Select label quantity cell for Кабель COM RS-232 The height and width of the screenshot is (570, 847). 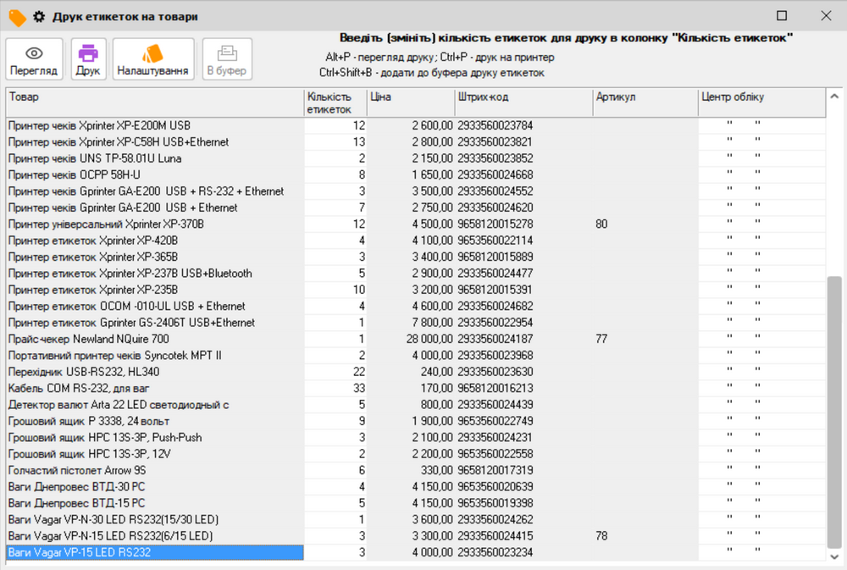[x=335, y=388]
